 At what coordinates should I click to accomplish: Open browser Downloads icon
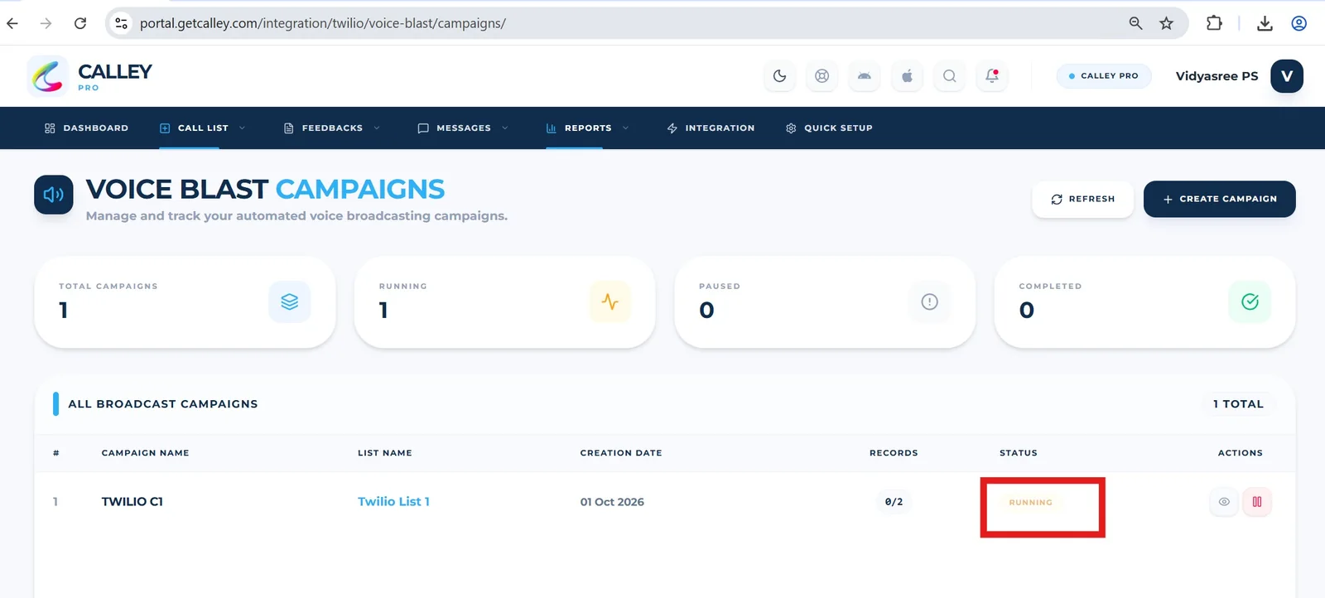pos(1265,23)
